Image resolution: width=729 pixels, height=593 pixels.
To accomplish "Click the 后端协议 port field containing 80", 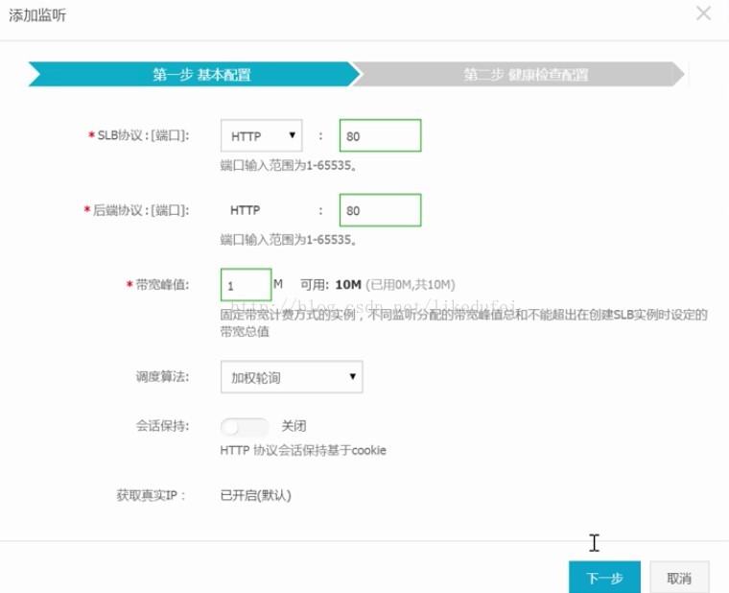I will [x=380, y=210].
